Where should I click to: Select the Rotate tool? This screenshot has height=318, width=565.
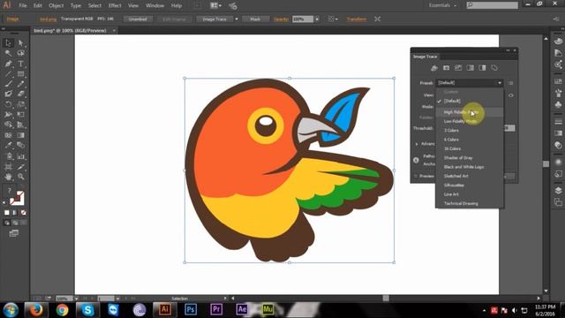pyautogui.click(x=8, y=104)
